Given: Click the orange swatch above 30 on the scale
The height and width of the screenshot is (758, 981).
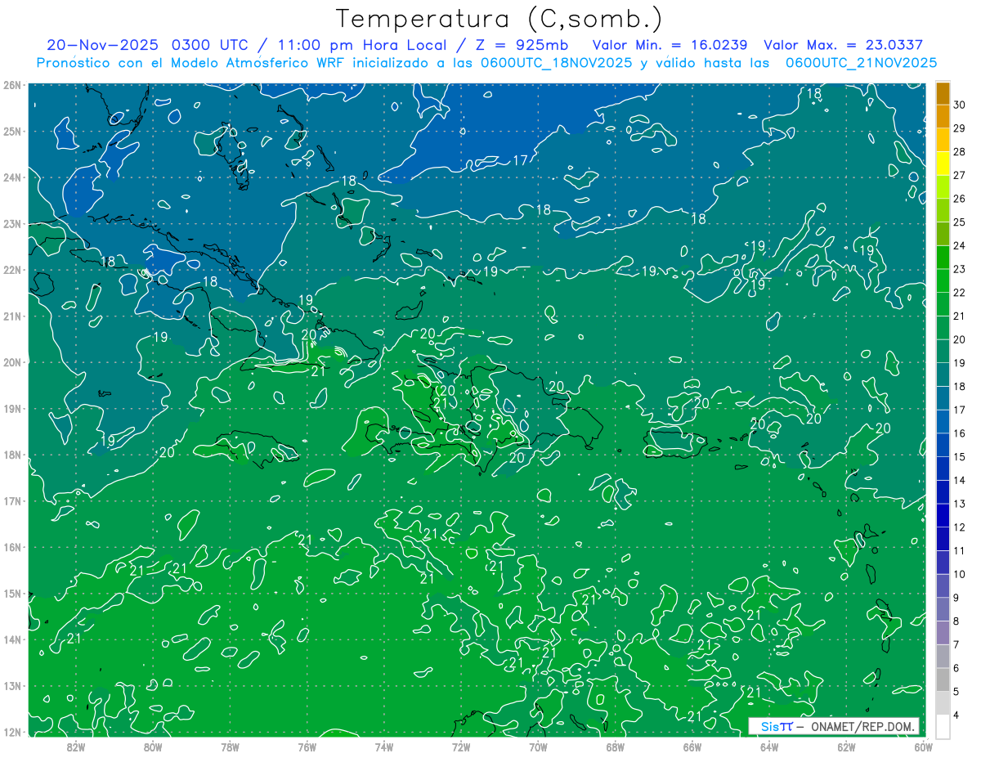Looking at the screenshot, I should tap(942, 94).
